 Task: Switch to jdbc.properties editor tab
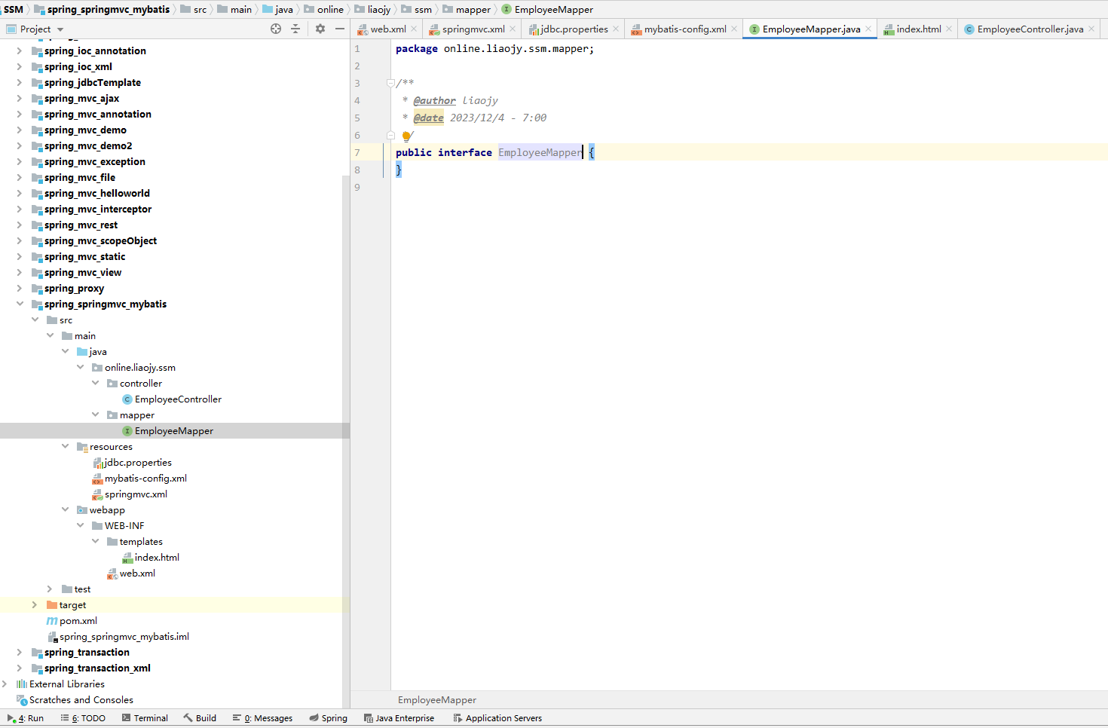tap(574, 29)
